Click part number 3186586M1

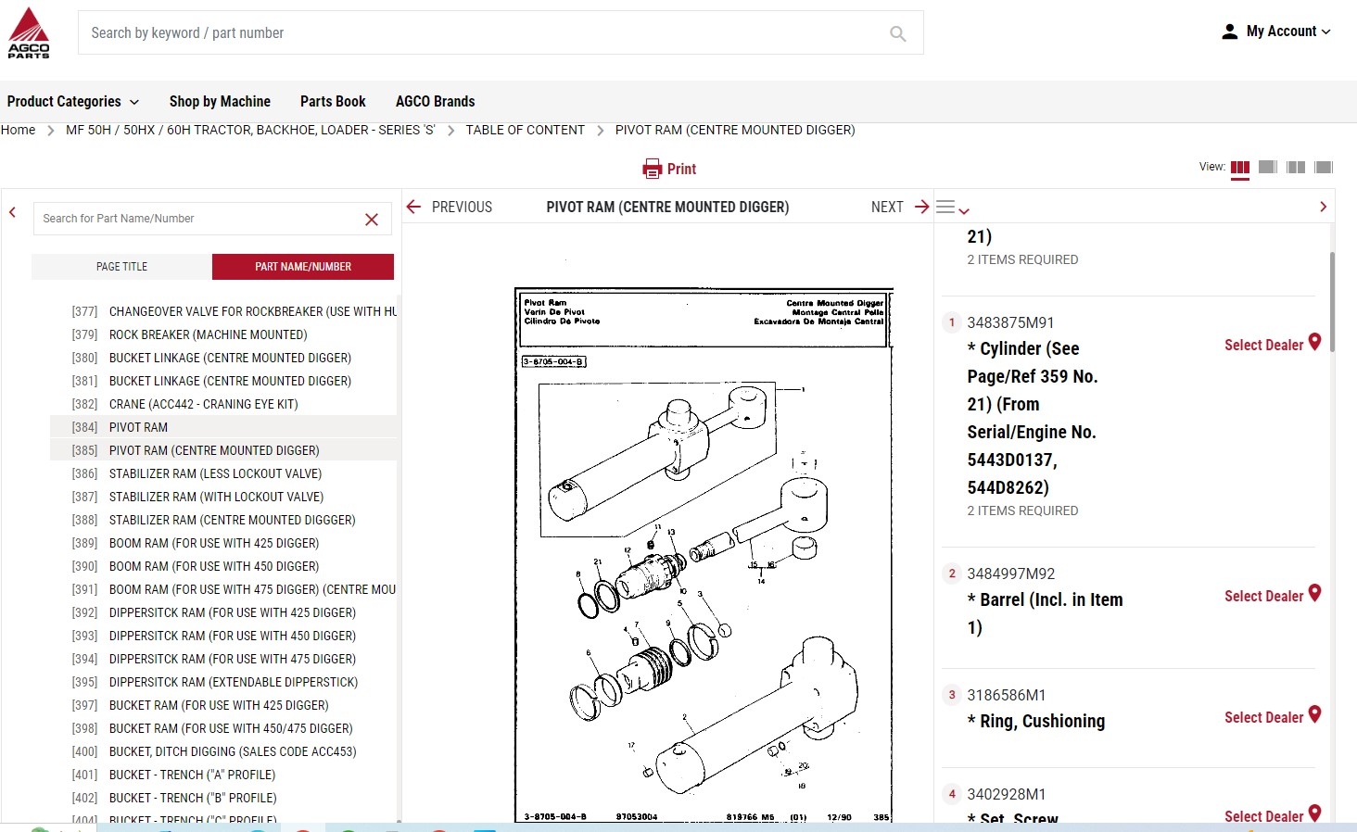1006,695
